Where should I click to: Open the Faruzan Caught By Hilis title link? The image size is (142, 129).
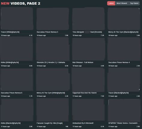pos(50,123)
